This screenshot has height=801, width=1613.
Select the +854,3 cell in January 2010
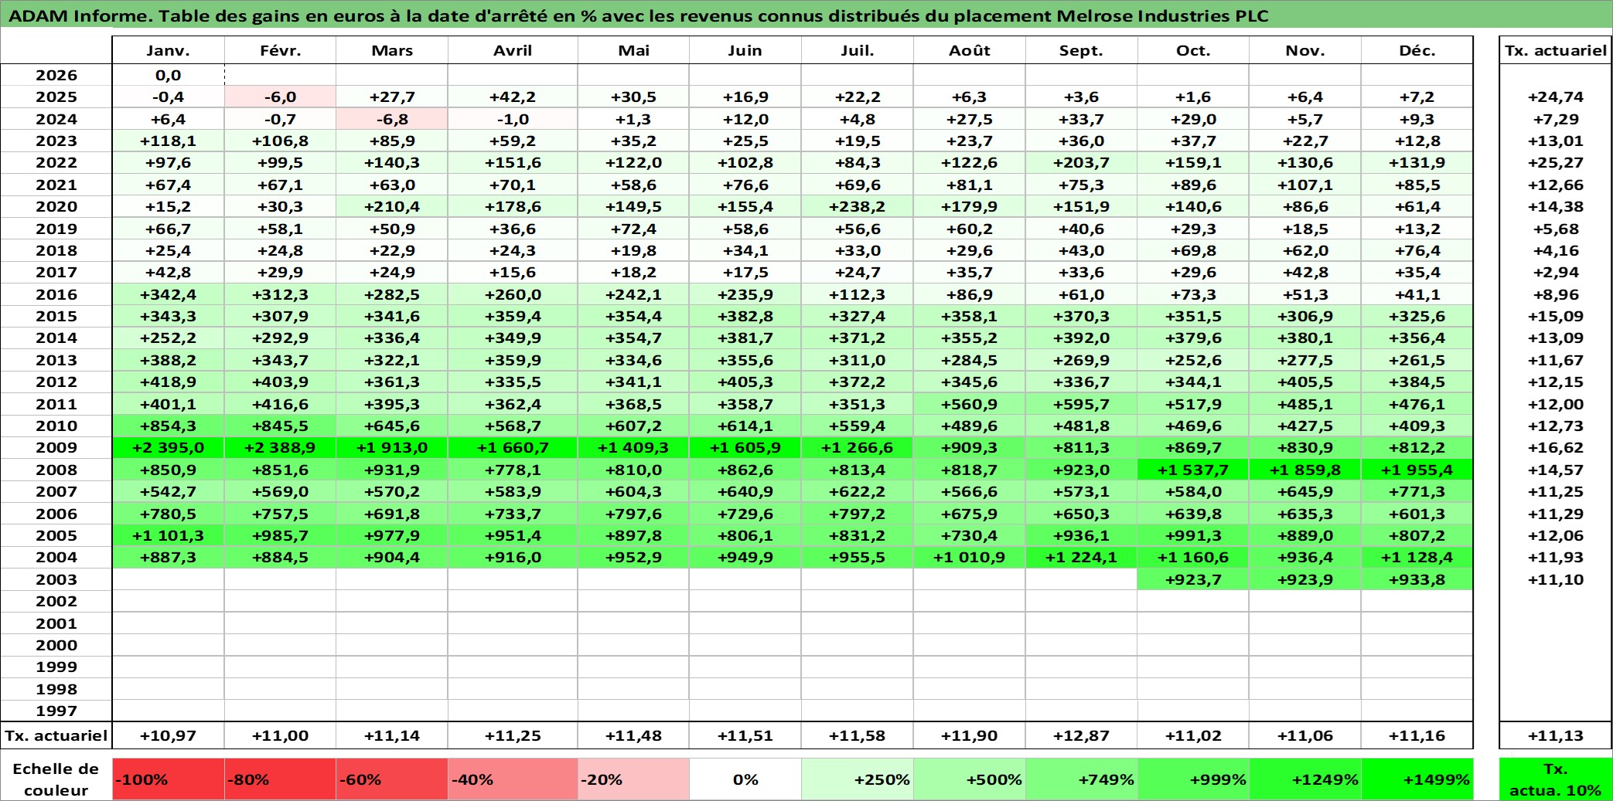pyautogui.click(x=168, y=426)
